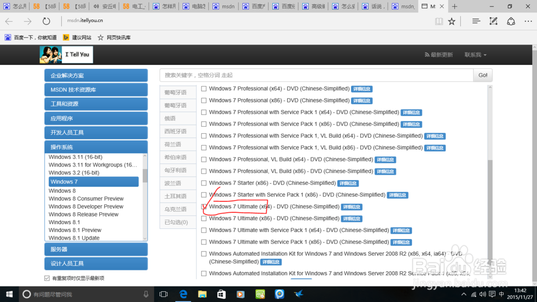The height and width of the screenshot is (302, 537).
Task: Check Windows 7 Professional (x86) DVD checkbox
Action: pos(204,100)
